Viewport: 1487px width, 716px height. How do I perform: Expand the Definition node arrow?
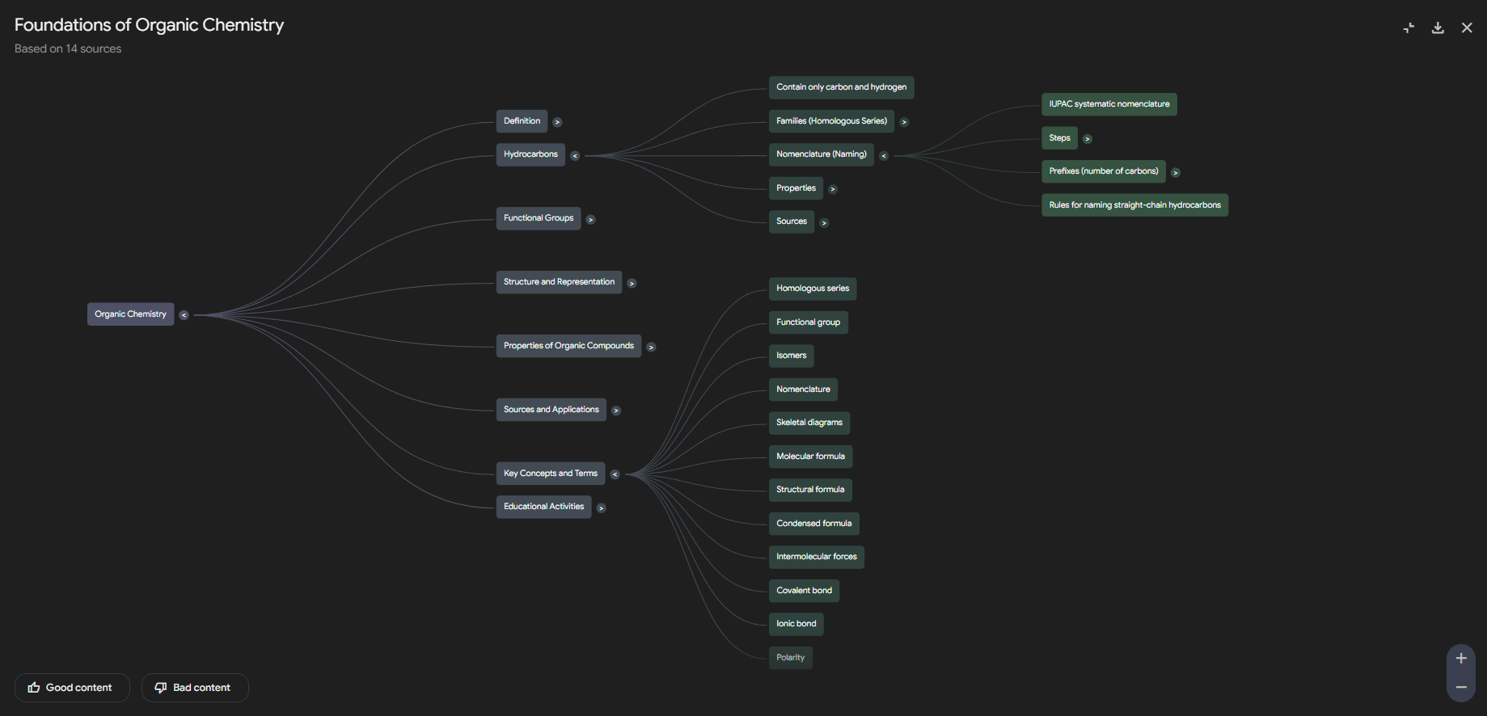(x=557, y=122)
